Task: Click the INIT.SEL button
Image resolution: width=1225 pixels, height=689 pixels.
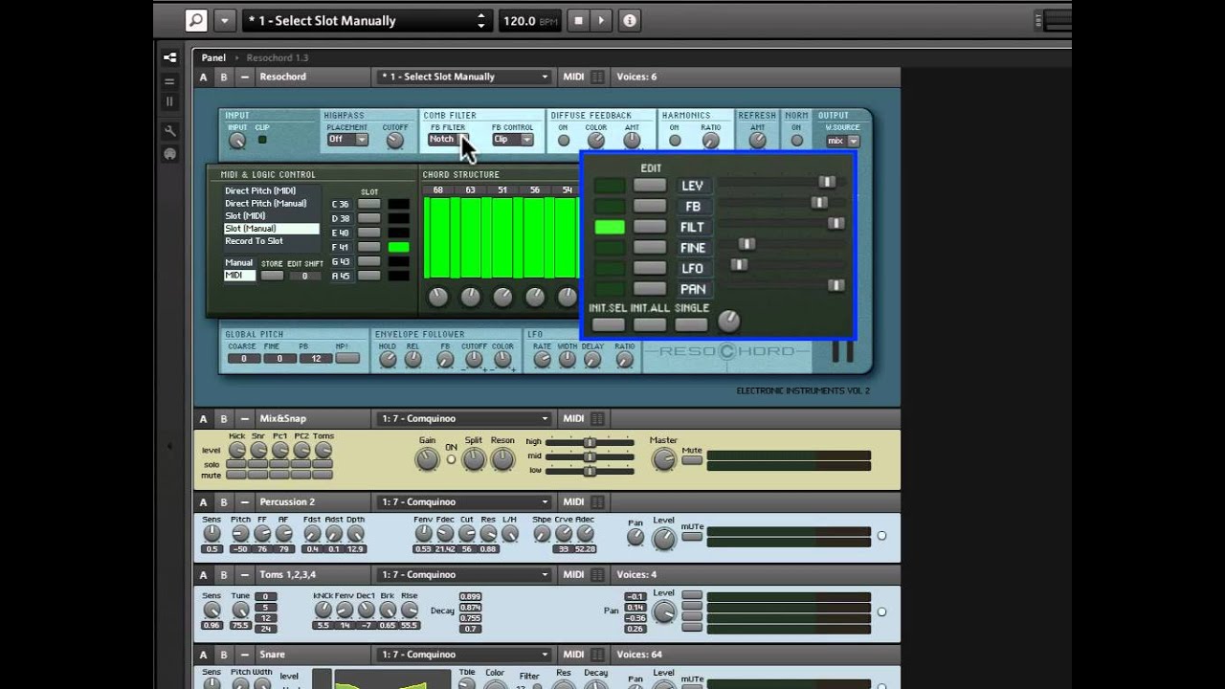Action: [608, 324]
